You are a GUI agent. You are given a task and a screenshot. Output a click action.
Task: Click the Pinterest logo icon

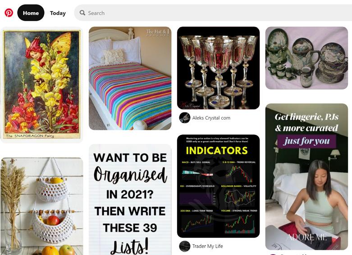pyautogui.click(x=9, y=13)
